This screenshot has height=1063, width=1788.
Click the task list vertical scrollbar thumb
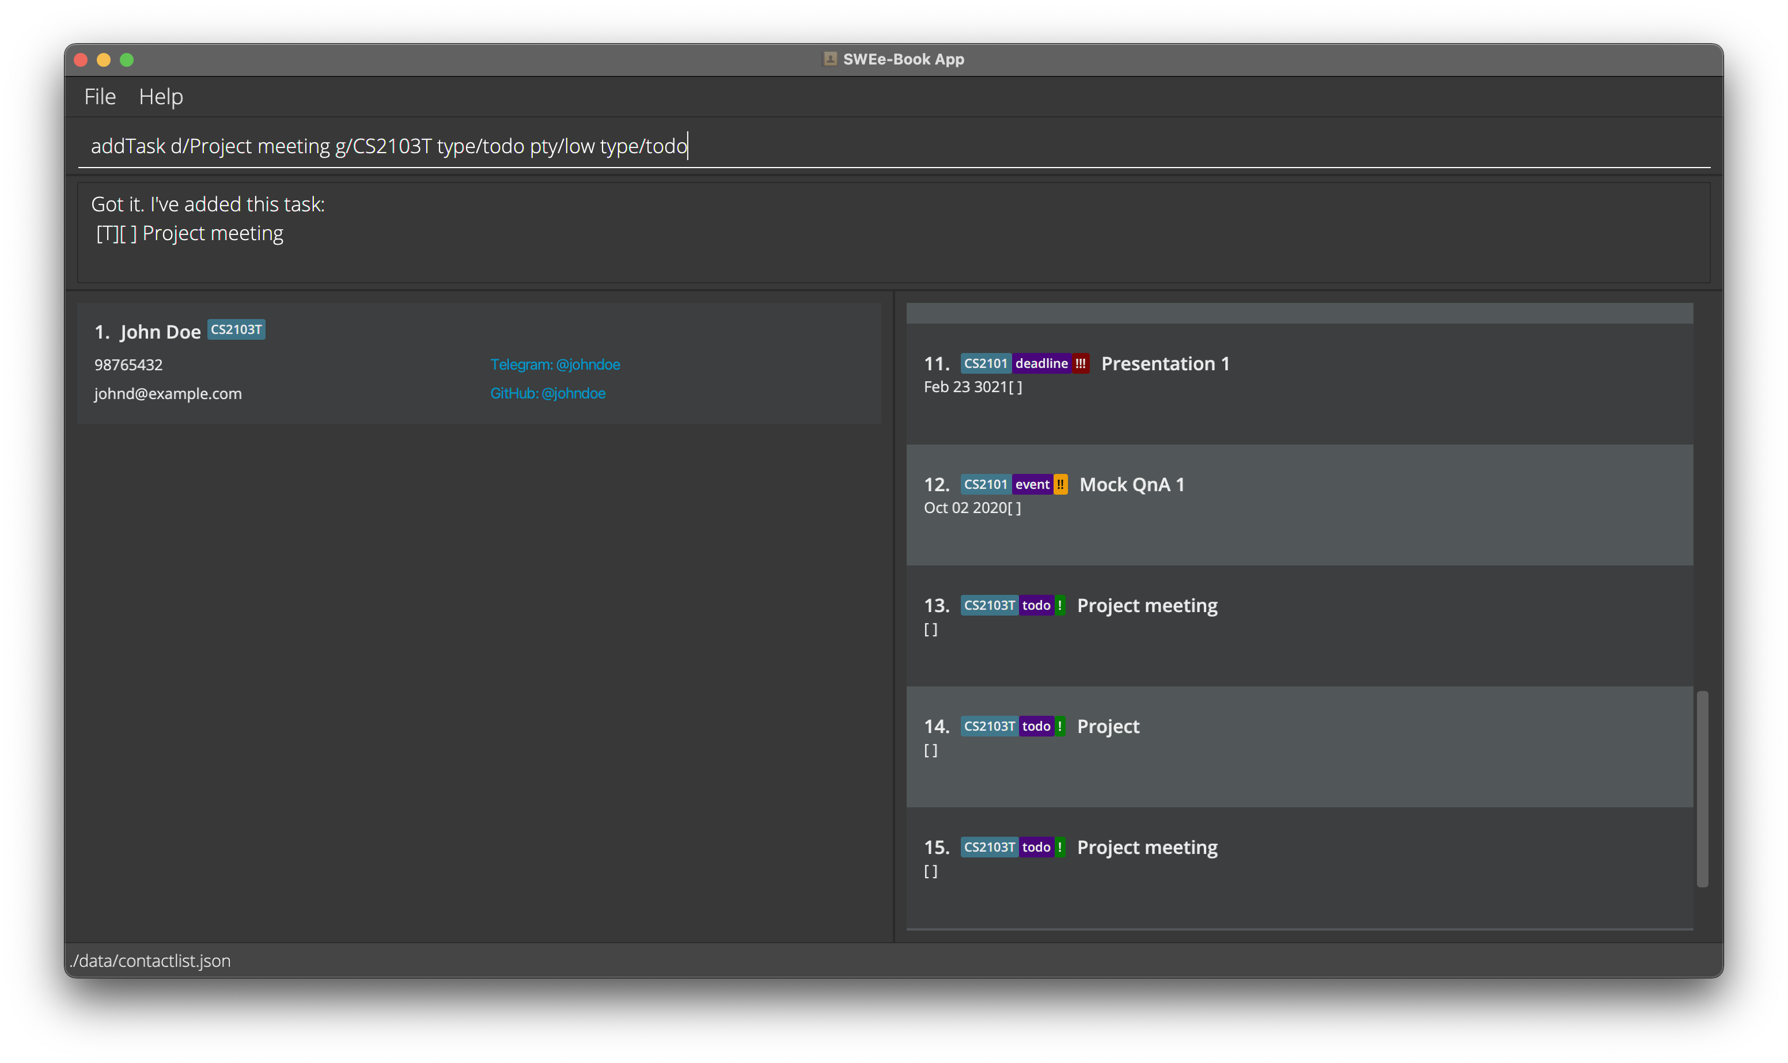[x=1702, y=788]
